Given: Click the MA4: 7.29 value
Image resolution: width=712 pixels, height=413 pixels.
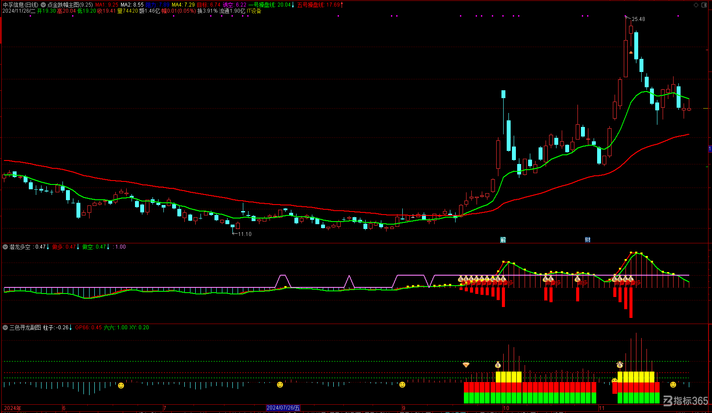Looking at the screenshot, I should point(183,5).
